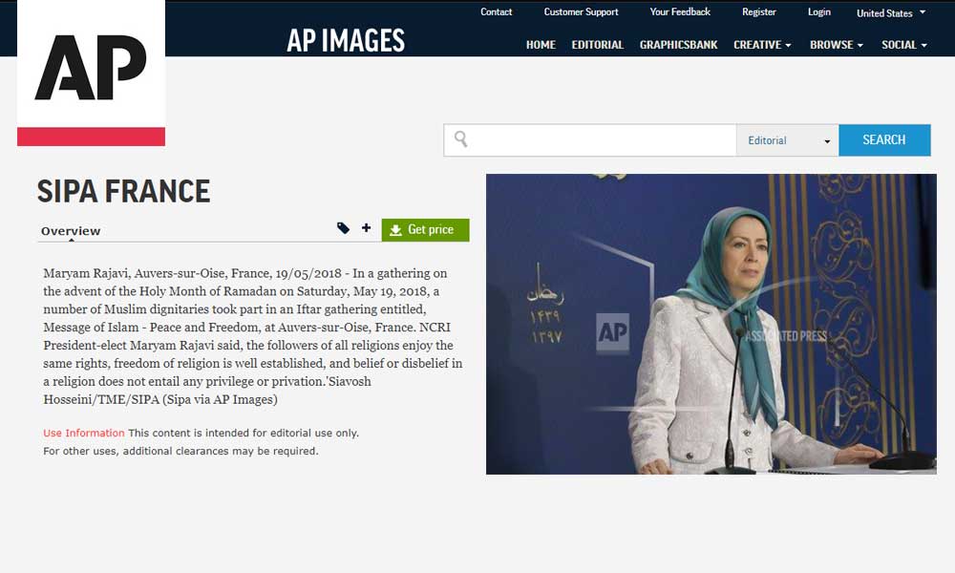Expand the United States region dropdown
This screenshot has width=955, height=573.
(890, 12)
